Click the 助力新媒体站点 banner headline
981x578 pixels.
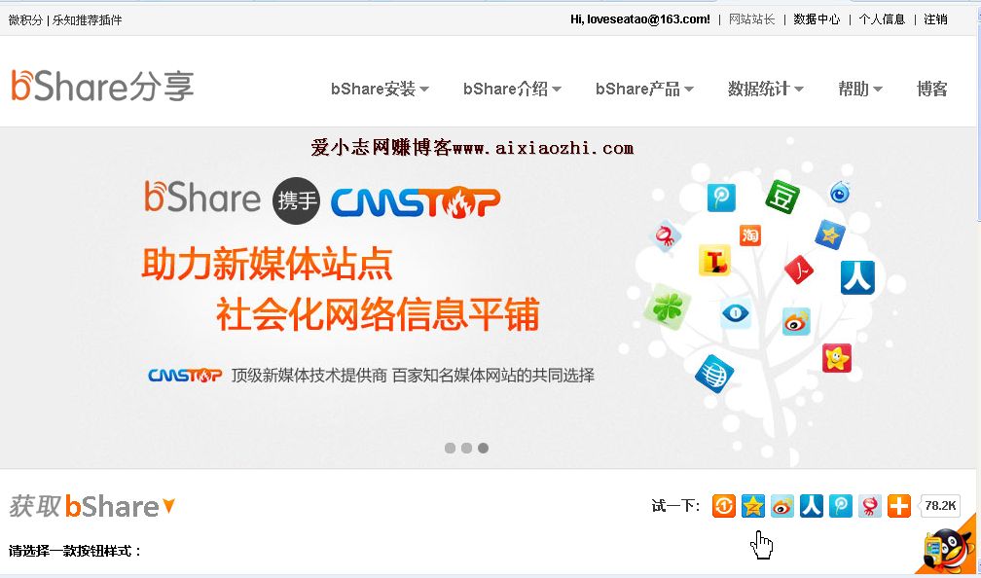[x=267, y=264]
